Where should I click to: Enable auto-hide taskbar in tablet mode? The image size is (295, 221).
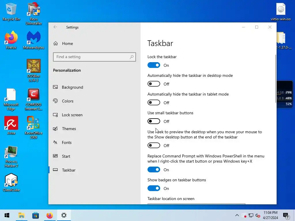154,103
